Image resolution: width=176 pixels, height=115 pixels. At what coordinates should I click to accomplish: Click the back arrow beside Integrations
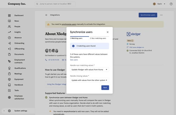pos(46,15)
